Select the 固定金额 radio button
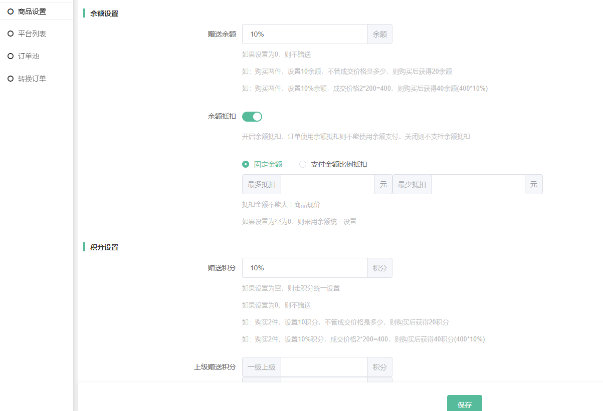This screenshot has height=411, width=603. click(x=246, y=164)
